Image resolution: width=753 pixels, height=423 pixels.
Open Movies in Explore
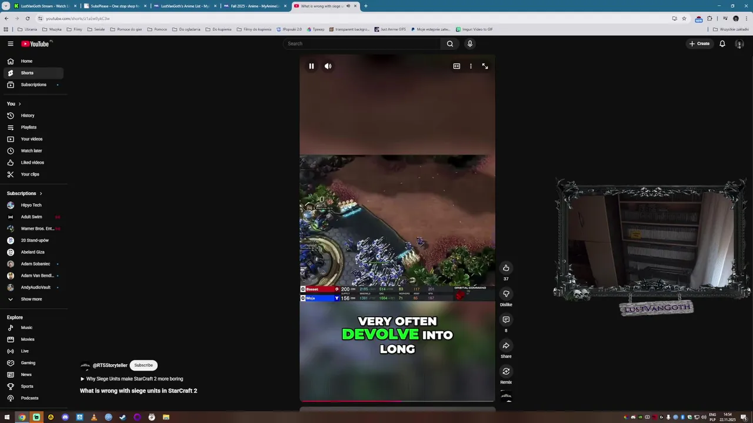click(32, 340)
